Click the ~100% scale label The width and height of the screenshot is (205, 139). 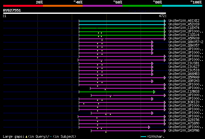196,2
